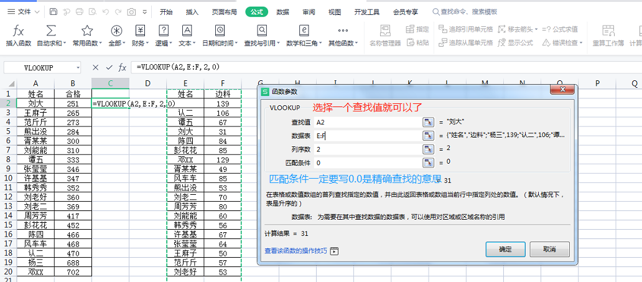Click the 数据表 input field
The image size is (642, 282).
coord(368,135)
